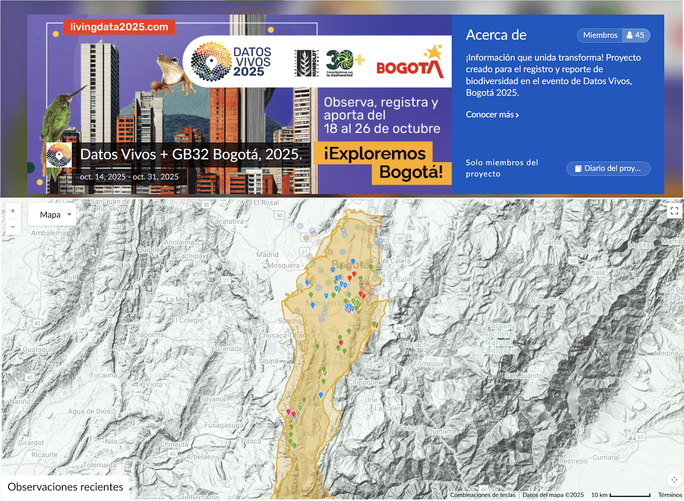
Task: Zoom in on the map
Action: pyautogui.click(x=13, y=210)
